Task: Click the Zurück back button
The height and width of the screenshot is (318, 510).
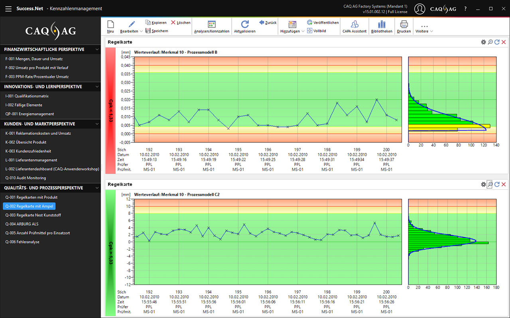Action: tap(268, 23)
